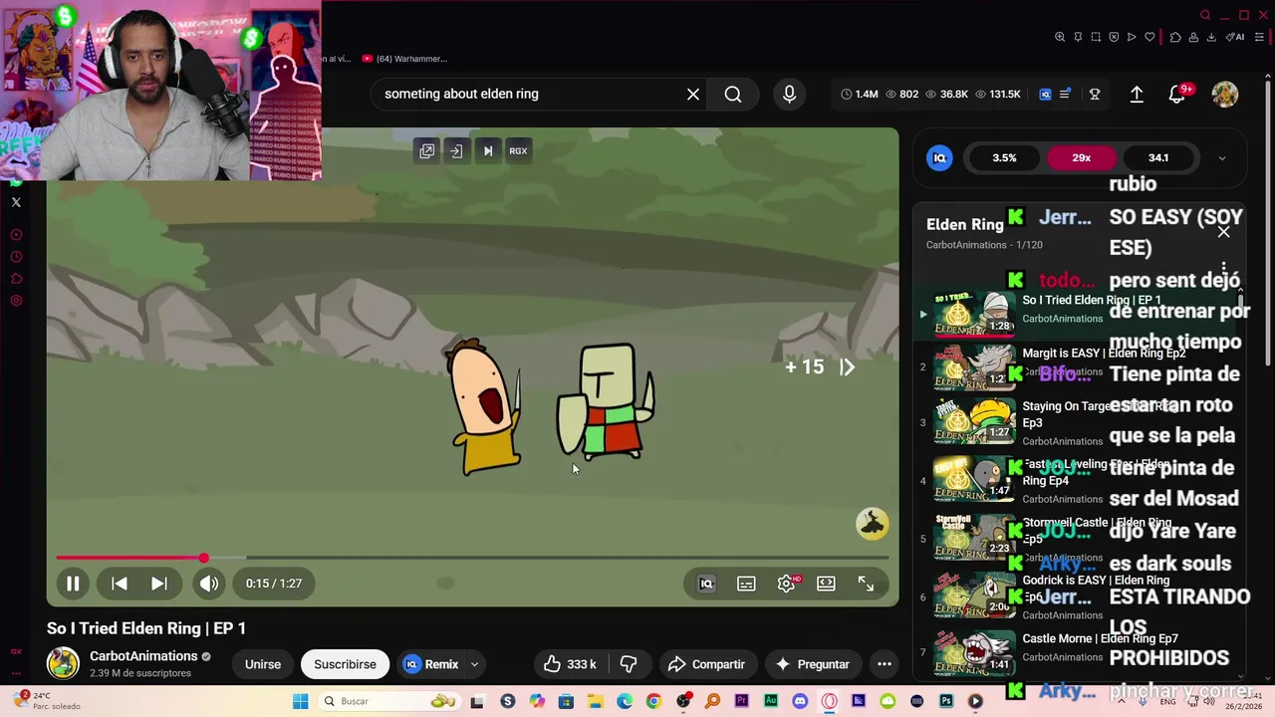The image size is (1275, 717).
Task: Click the Preguntar button
Action: click(x=812, y=664)
